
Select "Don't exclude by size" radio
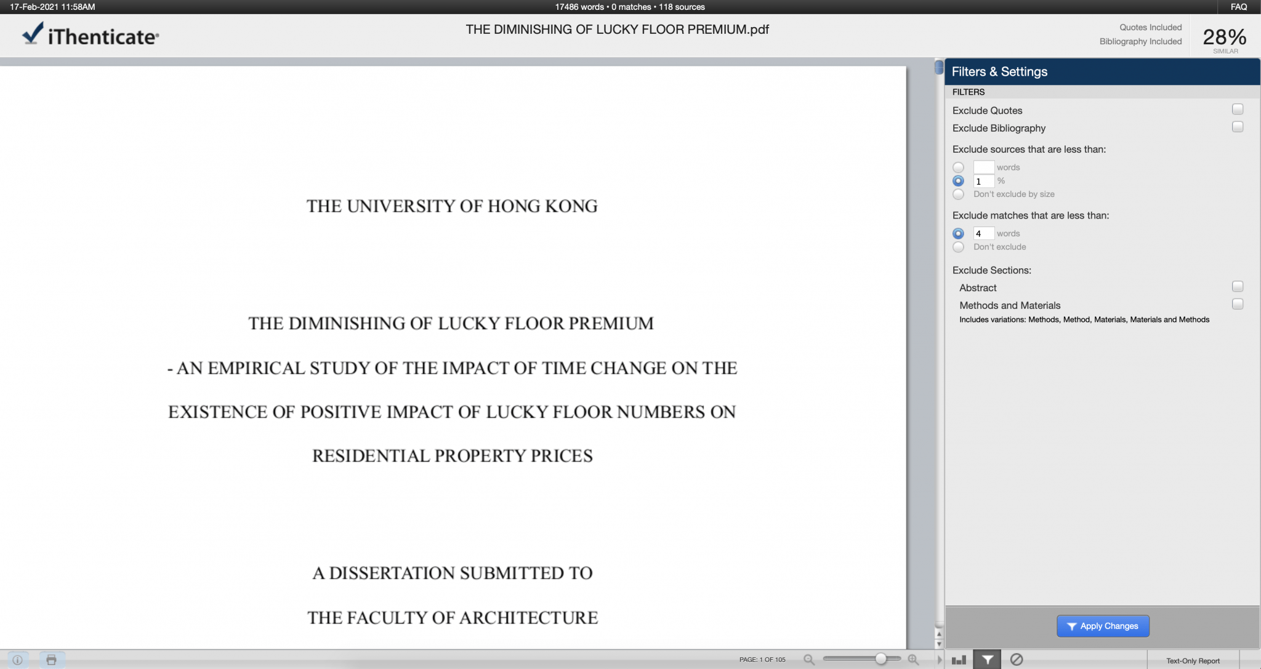pyautogui.click(x=958, y=194)
